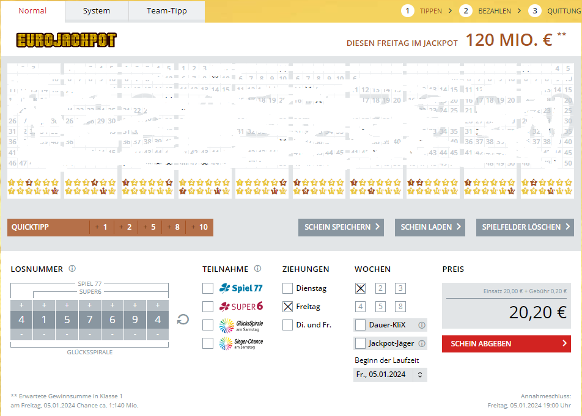This screenshot has width=582, height=416.
Task: Click the 120 MIO. € jackpot amount
Action: [509, 40]
